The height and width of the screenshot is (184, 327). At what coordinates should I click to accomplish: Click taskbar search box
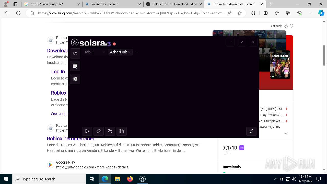[49, 179]
